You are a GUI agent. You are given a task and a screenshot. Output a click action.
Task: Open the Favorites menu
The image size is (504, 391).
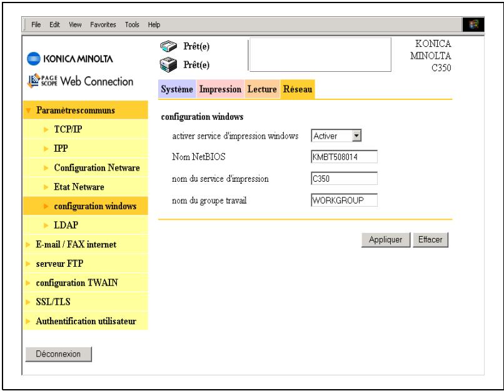click(x=103, y=25)
